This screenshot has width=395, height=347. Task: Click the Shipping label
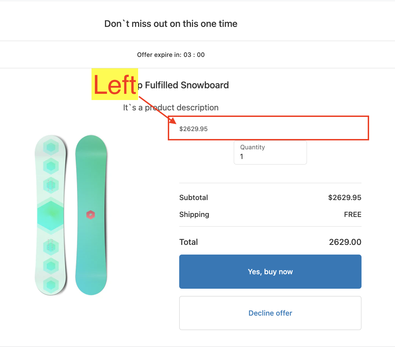click(194, 215)
